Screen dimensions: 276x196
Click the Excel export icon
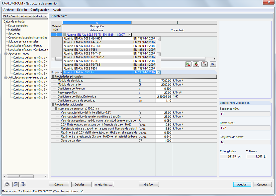[x=188, y=64]
